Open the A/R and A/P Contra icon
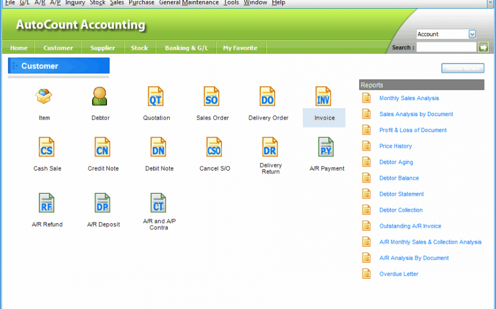 159,204
